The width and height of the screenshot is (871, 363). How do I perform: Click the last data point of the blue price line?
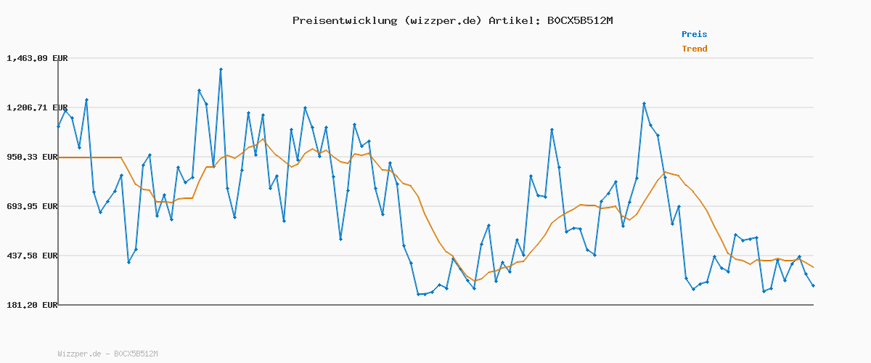813,285
